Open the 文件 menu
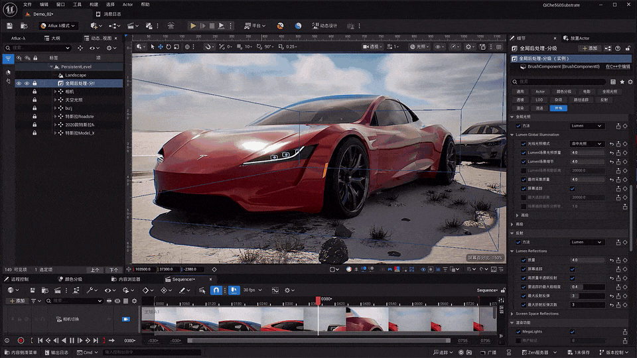Screen dimensions: 637x358 pos(27,5)
